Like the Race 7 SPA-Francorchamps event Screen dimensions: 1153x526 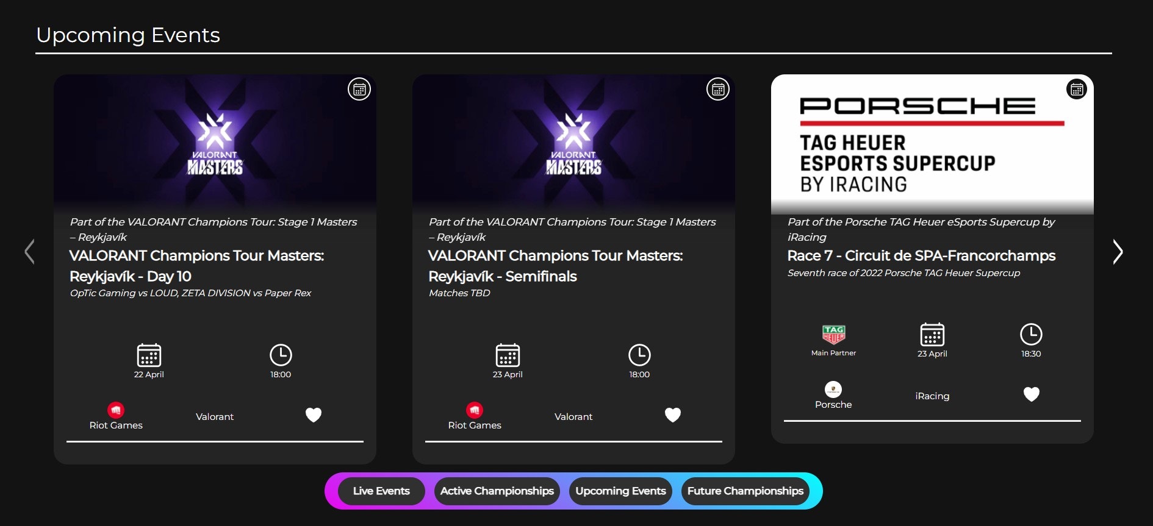coord(1031,394)
